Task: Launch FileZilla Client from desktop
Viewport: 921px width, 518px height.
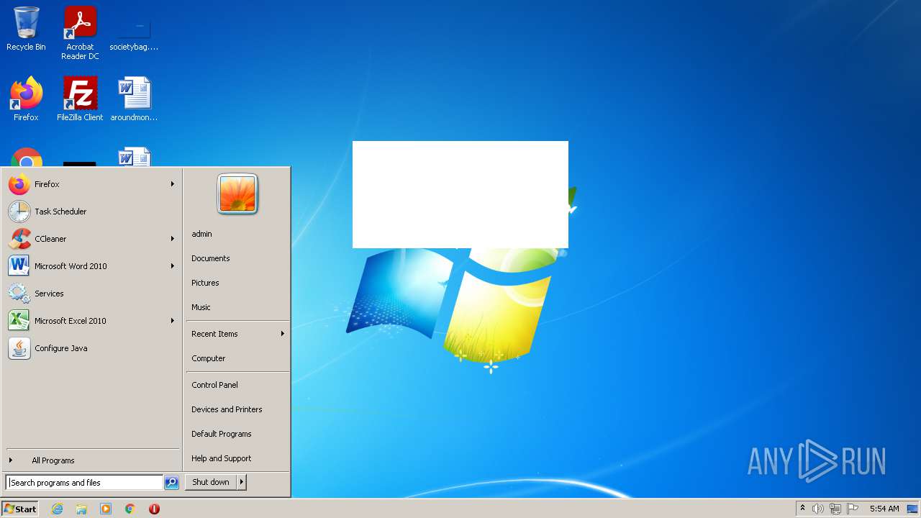Action: coord(80,99)
